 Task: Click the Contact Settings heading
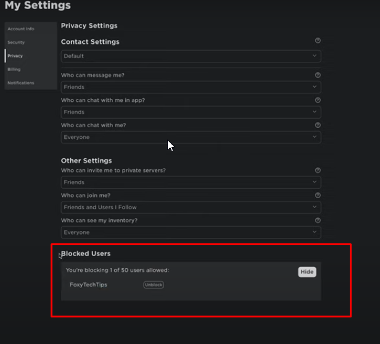pos(90,42)
